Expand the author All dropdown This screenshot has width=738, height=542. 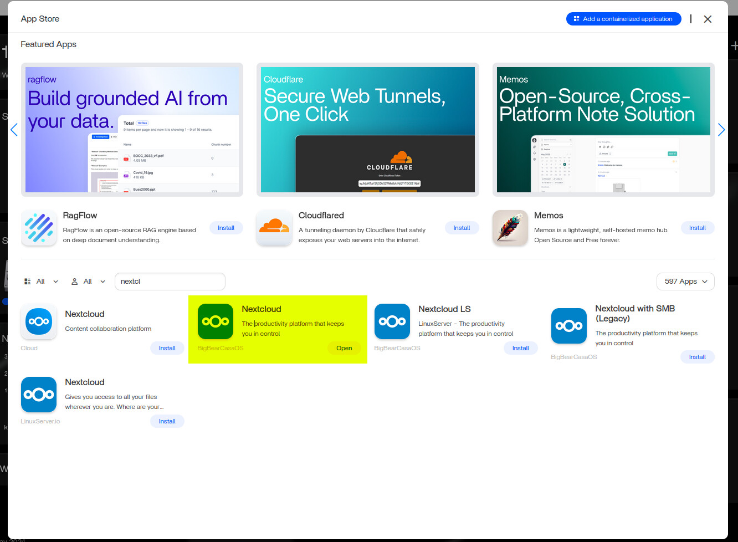pyautogui.click(x=88, y=282)
